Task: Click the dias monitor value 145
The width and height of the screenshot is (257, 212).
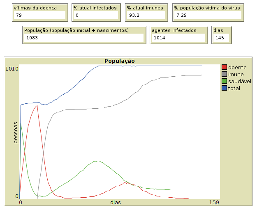Action: [x=220, y=38]
